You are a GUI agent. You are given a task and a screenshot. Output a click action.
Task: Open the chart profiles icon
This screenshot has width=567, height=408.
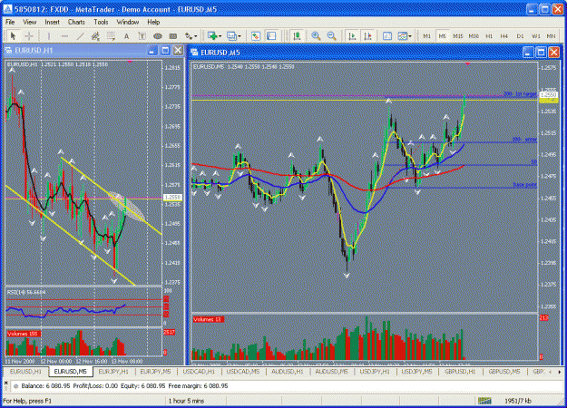point(231,36)
